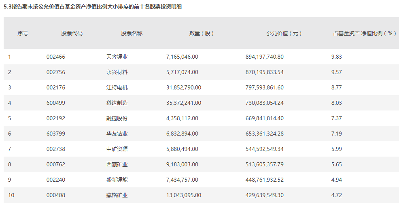Select stock name 融捷股份

117,119
